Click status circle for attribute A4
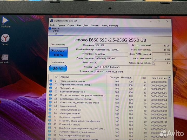This screenshot has height=140, width=187. pyautogui.click(x=50, y=106)
